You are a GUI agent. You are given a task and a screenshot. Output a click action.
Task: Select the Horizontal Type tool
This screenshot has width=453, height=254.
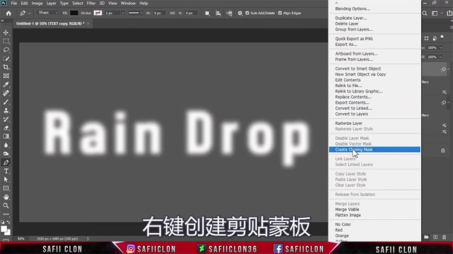6,171
